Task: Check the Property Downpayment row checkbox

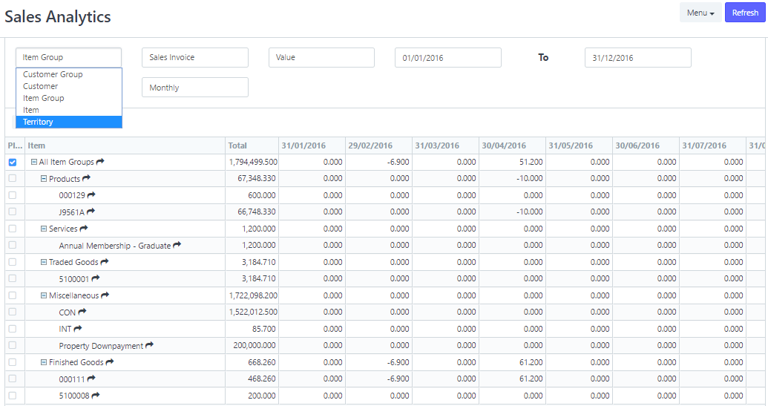Action: coord(13,345)
